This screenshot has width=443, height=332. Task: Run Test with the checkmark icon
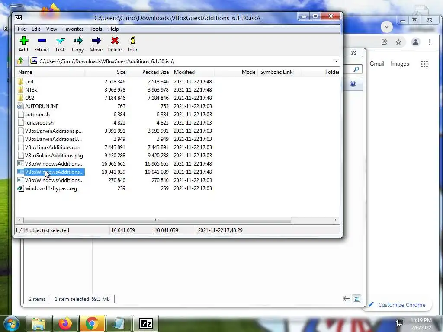pos(60,41)
